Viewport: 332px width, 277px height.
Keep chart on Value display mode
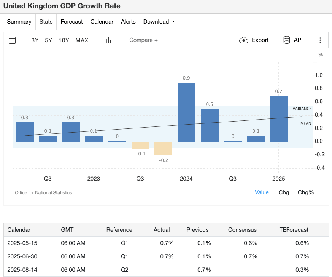tap(262, 192)
